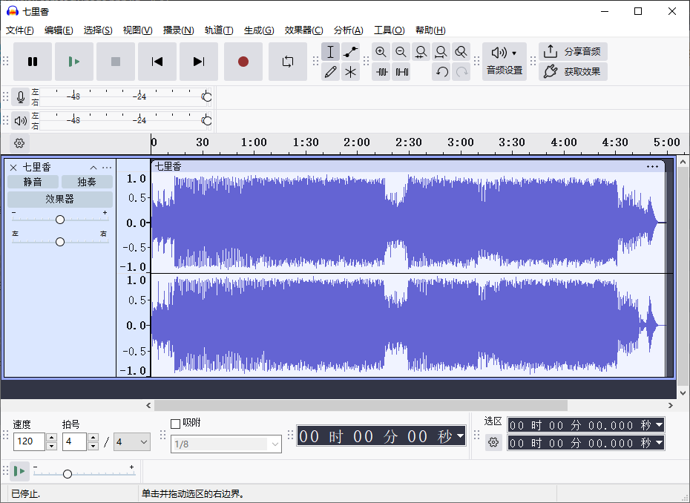Image resolution: width=690 pixels, height=503 pixels.
Task: Check the 吸附 snapping checkbox
Action: [x=175, y=423]
